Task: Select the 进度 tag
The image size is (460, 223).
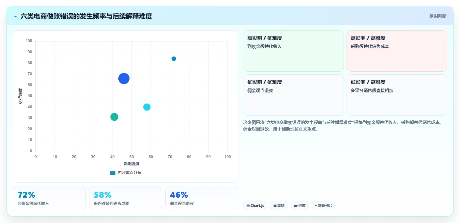Action: coord(300,206)
